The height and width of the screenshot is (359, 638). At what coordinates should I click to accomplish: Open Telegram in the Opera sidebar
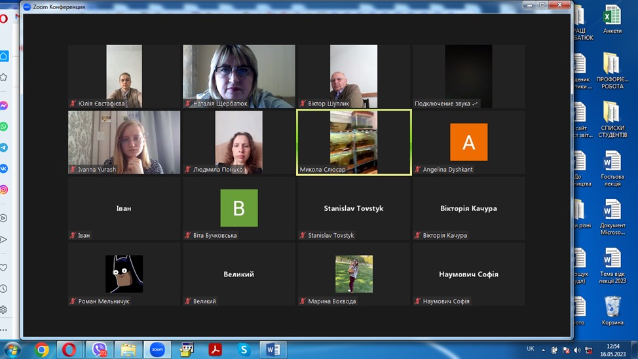[4, 148]
